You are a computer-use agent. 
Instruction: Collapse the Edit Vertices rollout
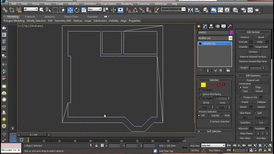pos(253,32)
